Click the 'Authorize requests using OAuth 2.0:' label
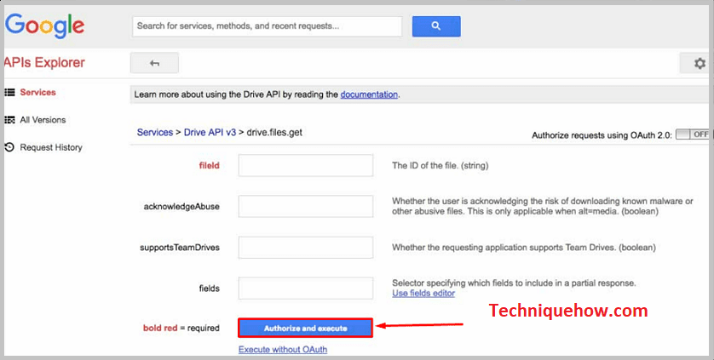The width and height of the screenshot is (714, 360). (602, 135)
